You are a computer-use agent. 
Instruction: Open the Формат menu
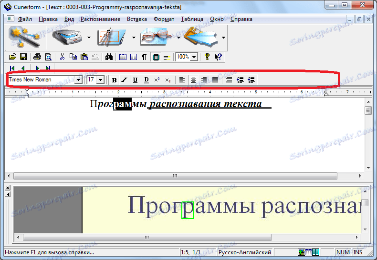coord(164,19)
